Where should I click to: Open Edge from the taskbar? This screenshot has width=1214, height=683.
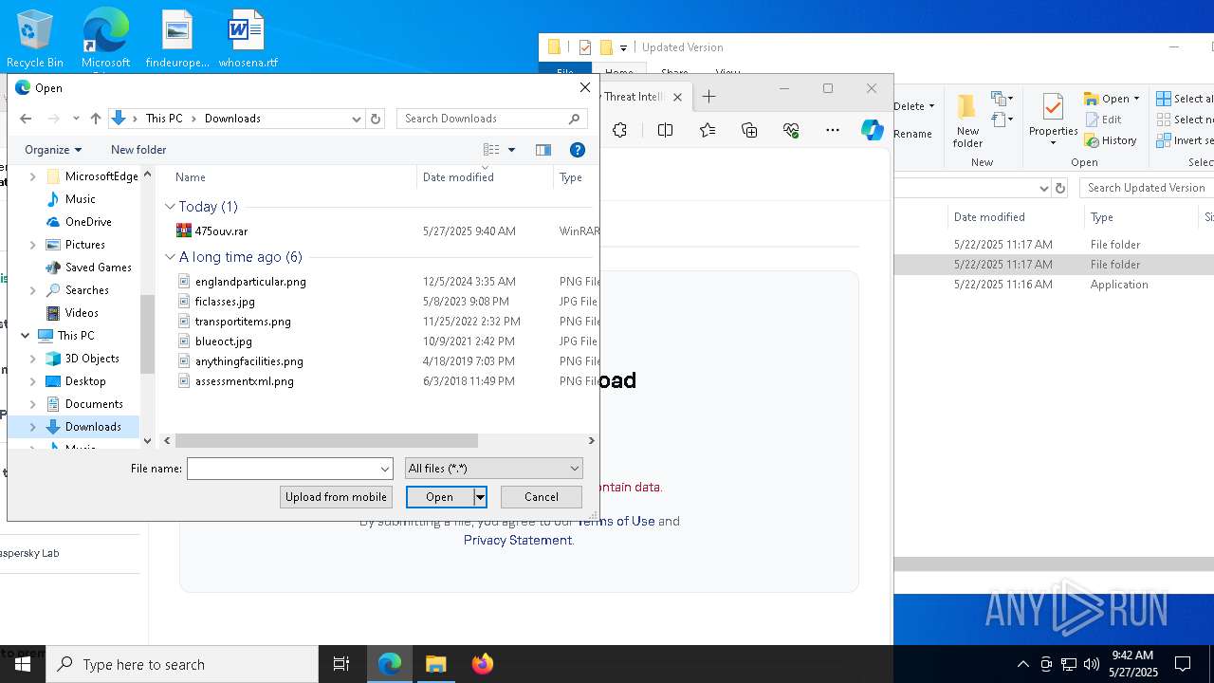(x=390, y=664)
